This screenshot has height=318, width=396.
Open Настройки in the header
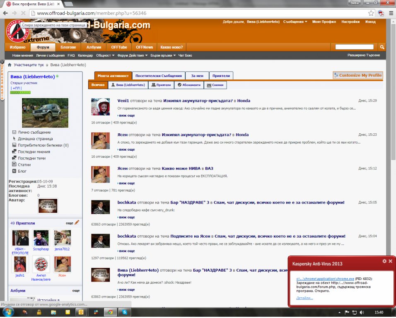tap(350, 22)
